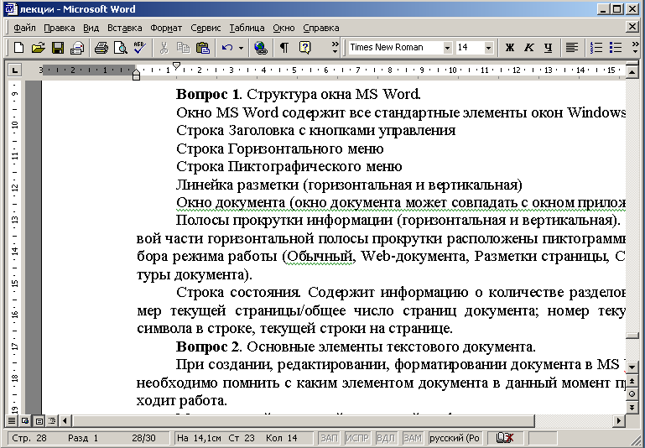This screenshot has width=645, height=448.
Task: Switch to Normal view button
Action: click(x=12, y=420)
